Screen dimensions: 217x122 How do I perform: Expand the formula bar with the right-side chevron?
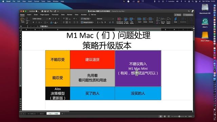194,26
